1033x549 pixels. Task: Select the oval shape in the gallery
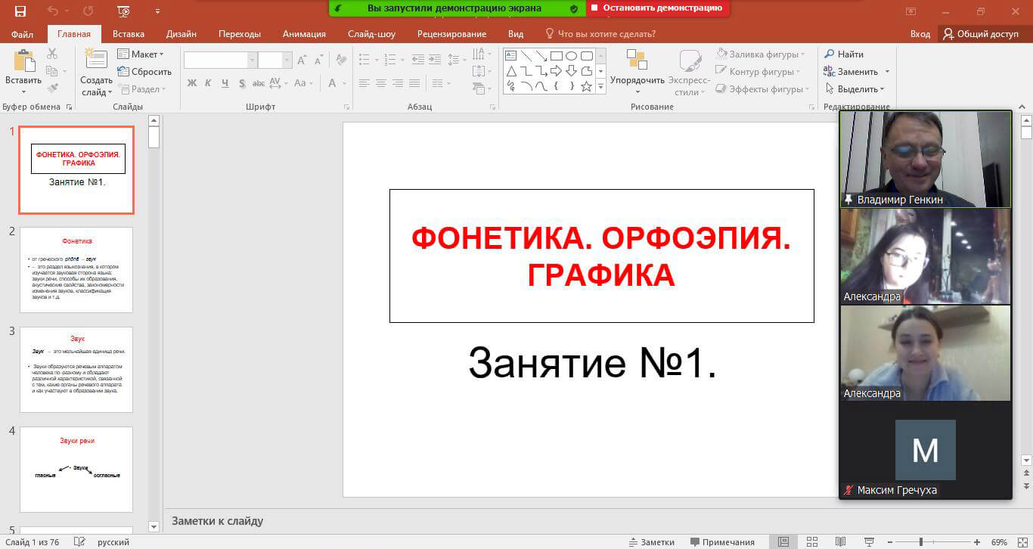(571, 56)
